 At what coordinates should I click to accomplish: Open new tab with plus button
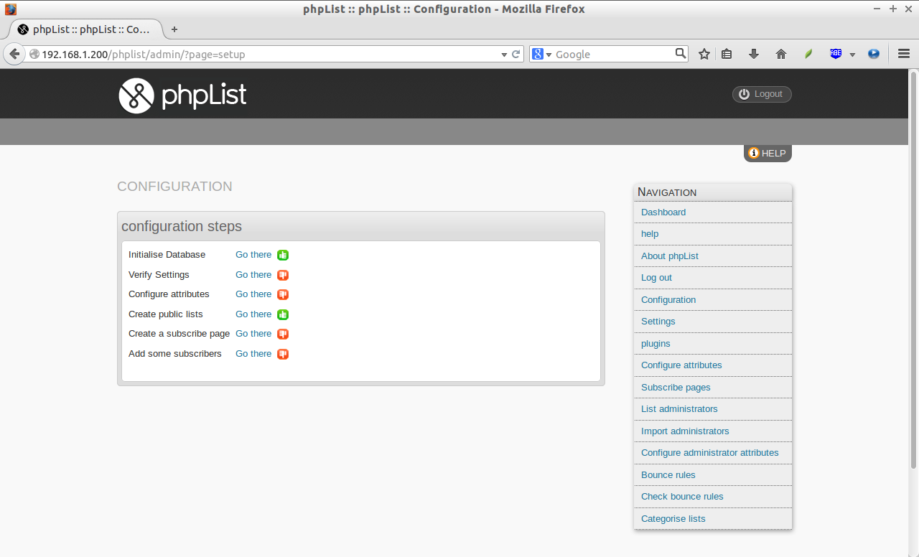pyautogui.click(x=174, y=29)
